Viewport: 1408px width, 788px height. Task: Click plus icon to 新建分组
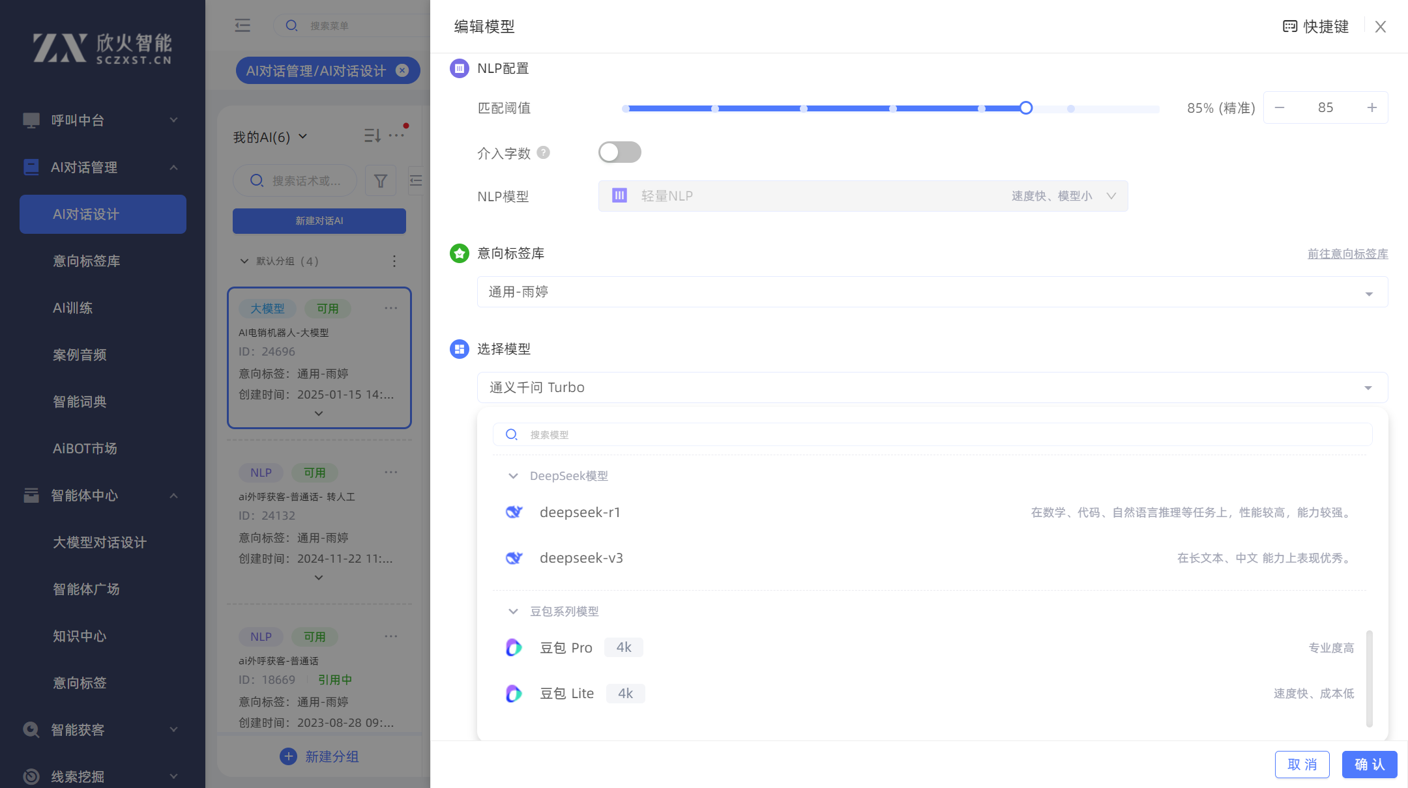pos(288,756)
